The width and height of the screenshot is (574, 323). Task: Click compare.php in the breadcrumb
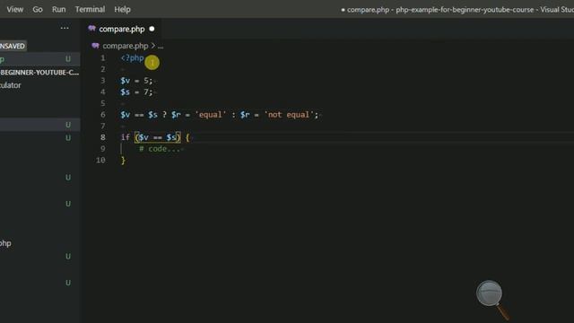coord(126,46)
